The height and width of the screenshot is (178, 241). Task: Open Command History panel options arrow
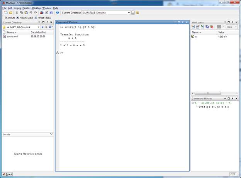225,98
